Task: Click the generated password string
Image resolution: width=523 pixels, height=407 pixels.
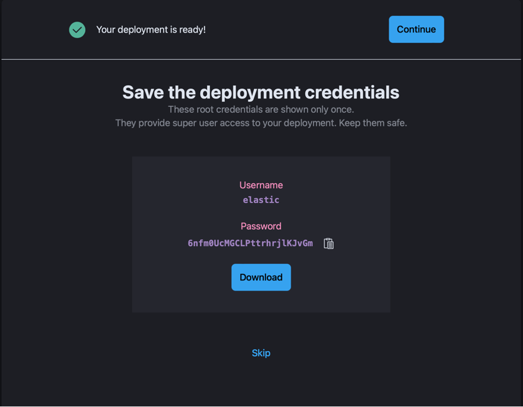Action: pyautogui.click(x=250, y=243)
